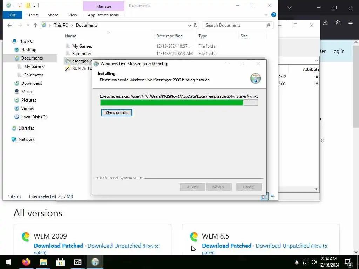Image resolution: width=359 pixels, height=269 pixels.
Task: Sort files by Type column
Action: (203, 36)
